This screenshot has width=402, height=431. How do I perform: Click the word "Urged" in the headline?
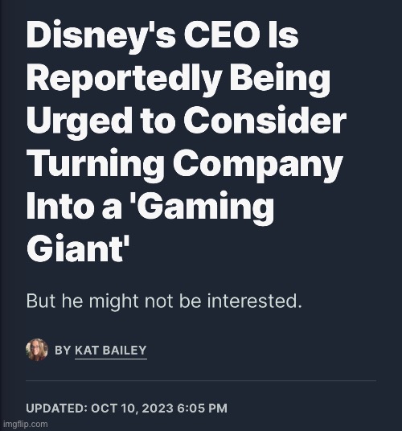click(x=79, y=121)
